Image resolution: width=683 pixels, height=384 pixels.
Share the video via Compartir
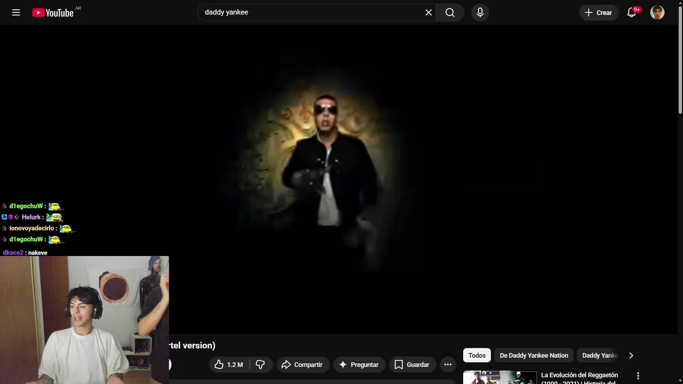point(302,365)
